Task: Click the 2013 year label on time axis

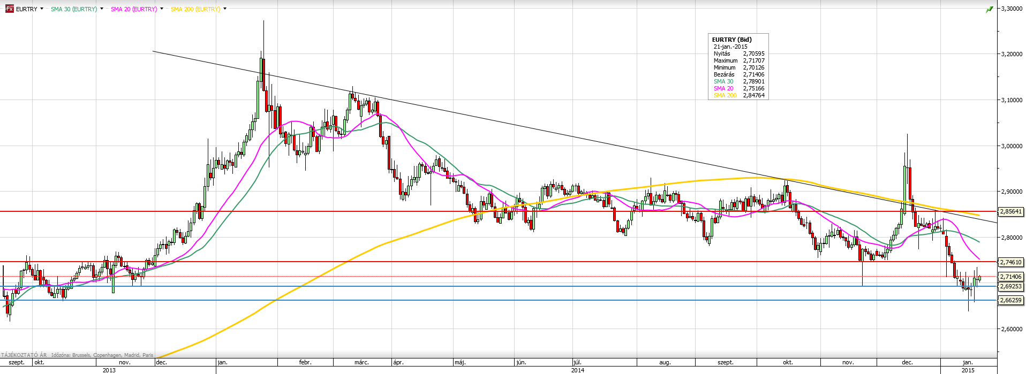Action: (109, 370)
